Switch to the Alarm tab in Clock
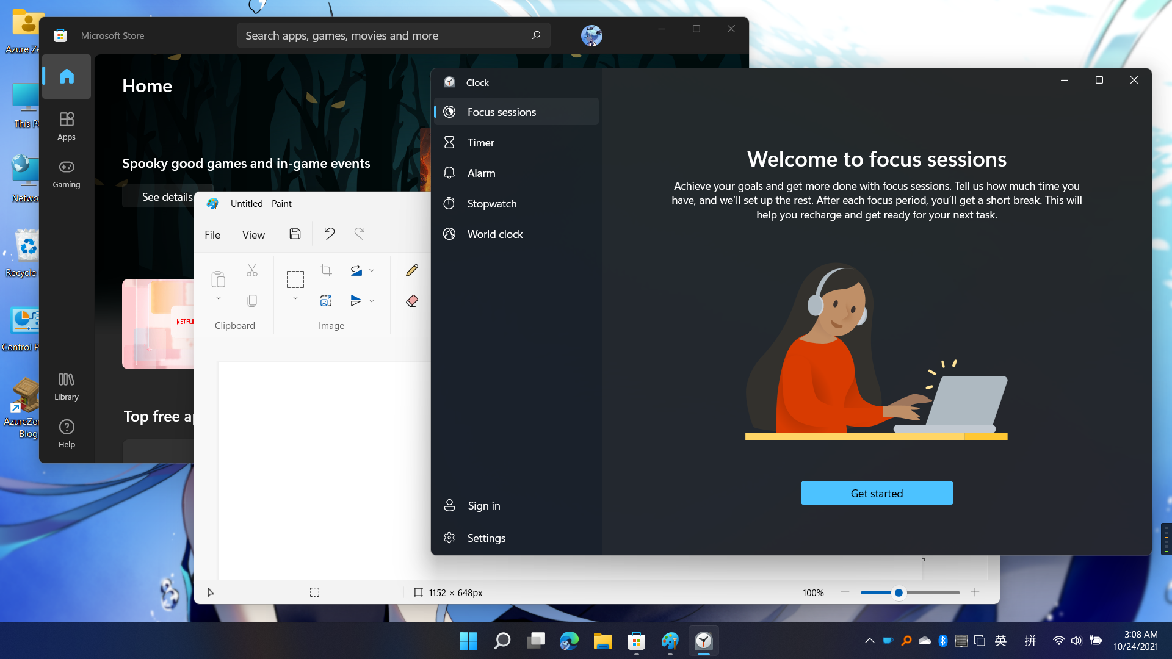 tap(482, 173)
